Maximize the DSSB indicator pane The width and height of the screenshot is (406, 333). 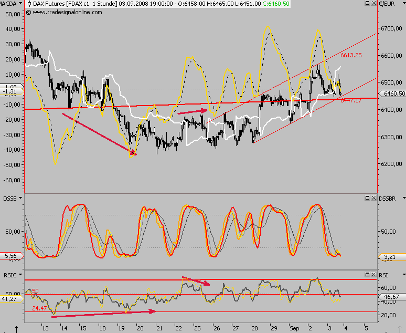[x=367, y=198]
